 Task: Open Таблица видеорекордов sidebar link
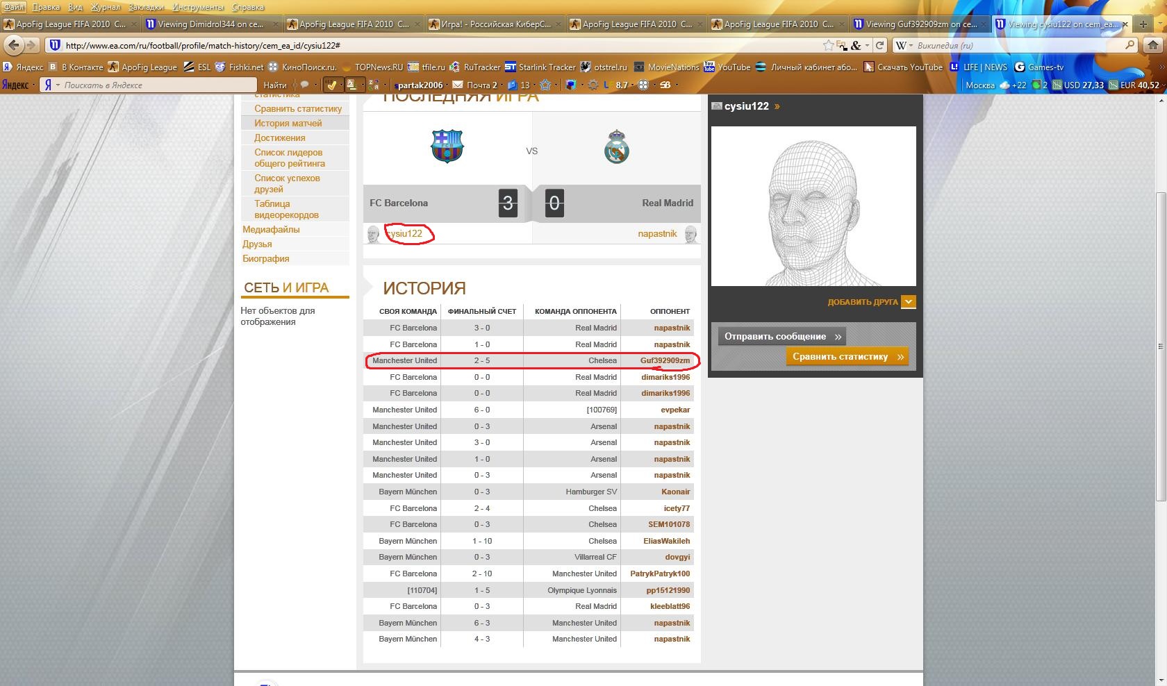(286, 209)
